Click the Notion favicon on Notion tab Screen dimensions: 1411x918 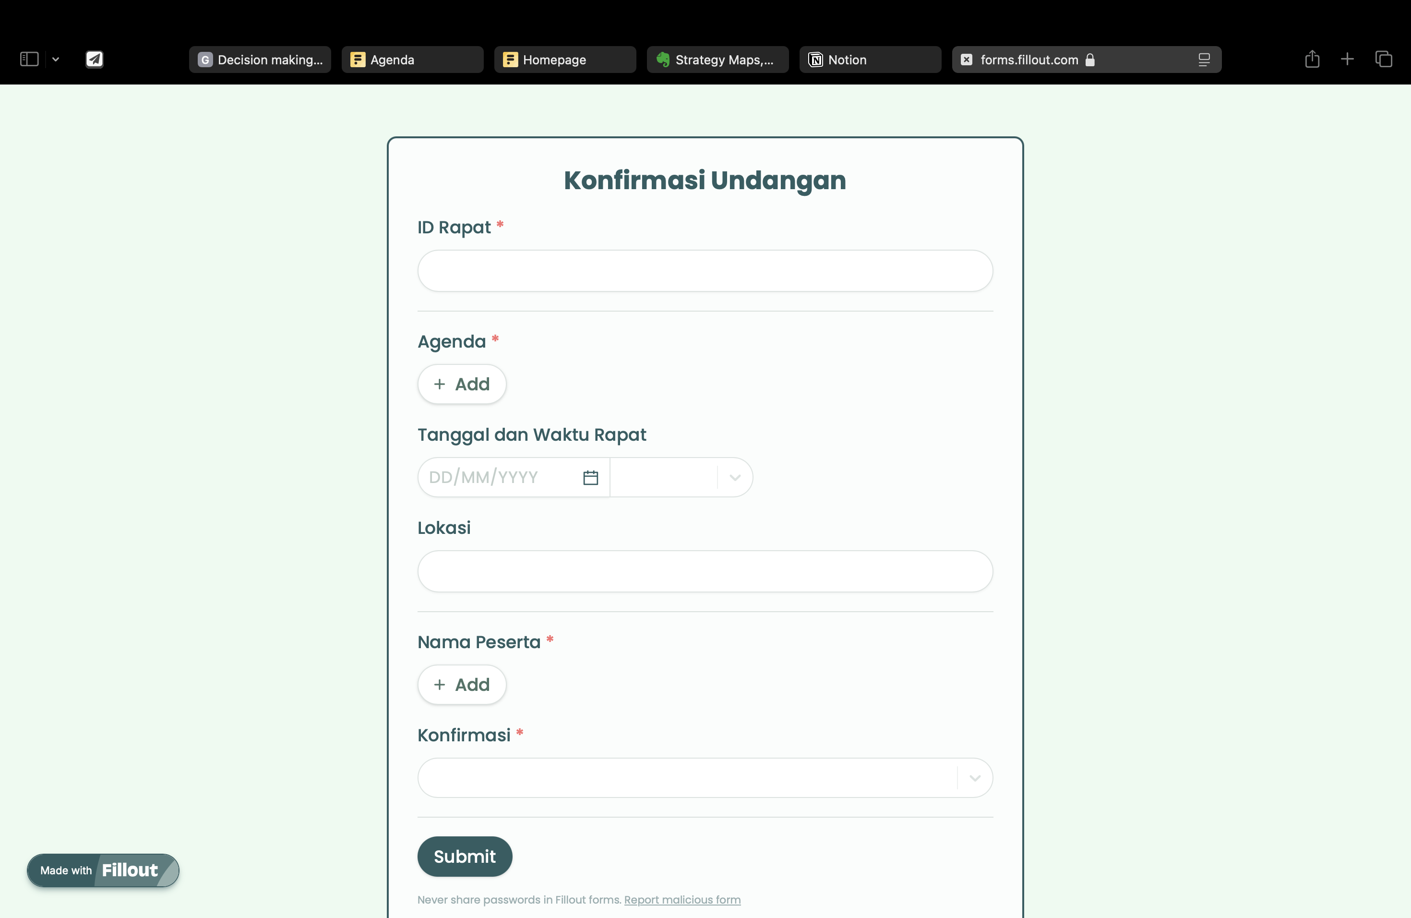[816, 60]
